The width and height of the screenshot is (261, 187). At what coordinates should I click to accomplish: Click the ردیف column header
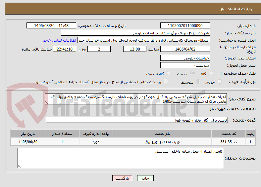pyautogui.click(x=250, y=134)
